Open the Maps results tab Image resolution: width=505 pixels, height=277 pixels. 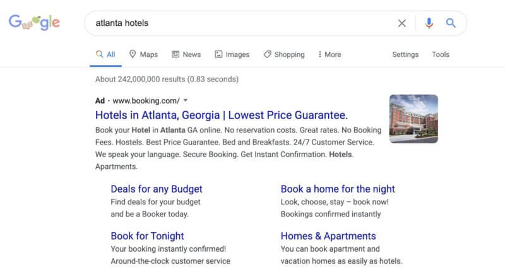tap(143, 54)
